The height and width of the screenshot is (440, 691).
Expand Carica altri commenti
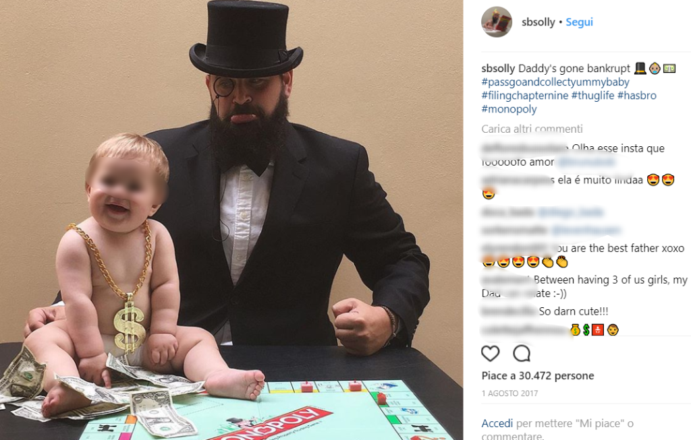pyautogui.click(x=532, y=129)
